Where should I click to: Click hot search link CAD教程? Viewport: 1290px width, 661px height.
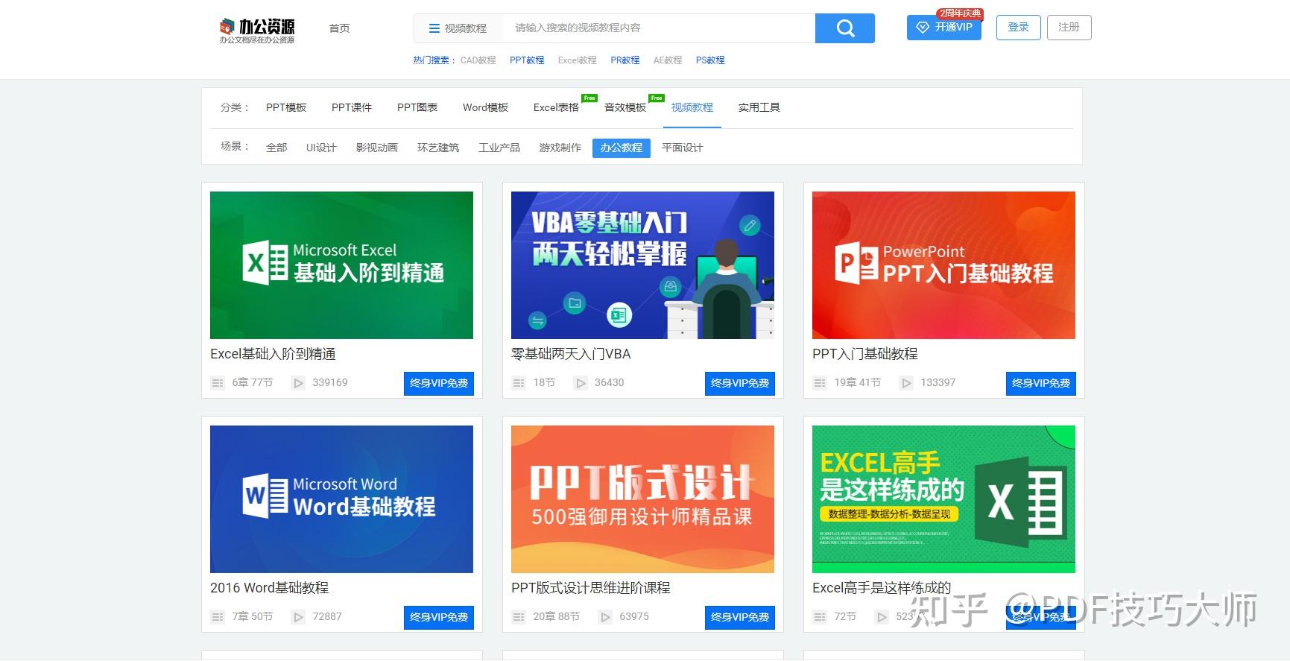coord(478,60)
